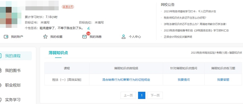This screenshot has width=243, height=104.
Task: Select page 1 in pagination
Action: [x=142, y=95]
